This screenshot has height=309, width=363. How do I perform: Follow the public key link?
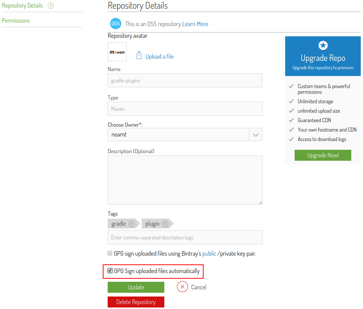(209, 254)
